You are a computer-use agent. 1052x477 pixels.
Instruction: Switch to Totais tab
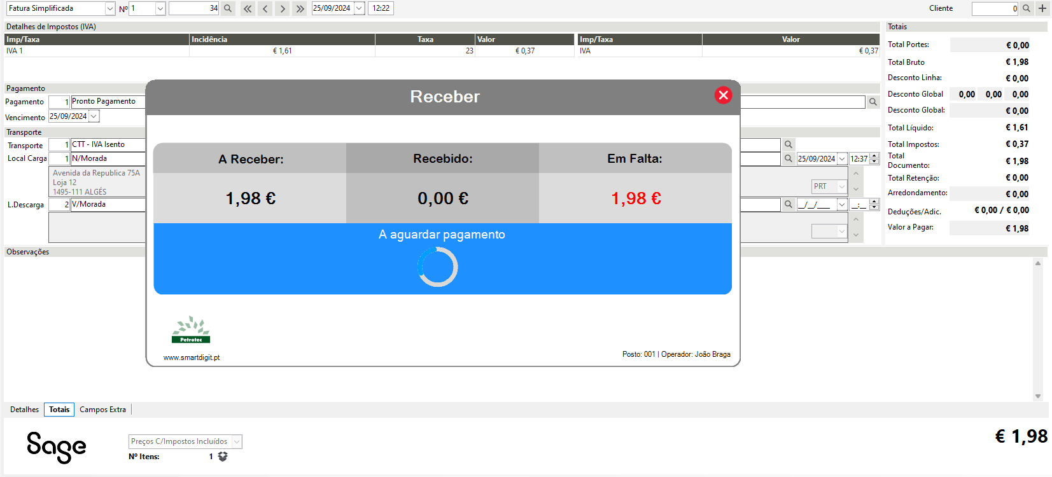pos(59,410)
